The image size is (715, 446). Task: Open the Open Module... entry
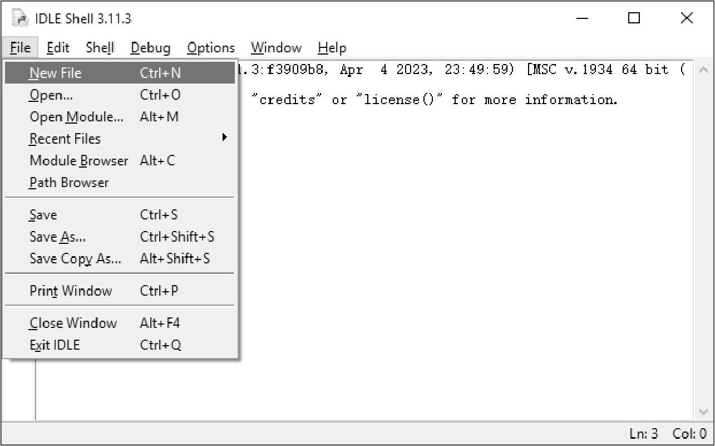point(120,116)
